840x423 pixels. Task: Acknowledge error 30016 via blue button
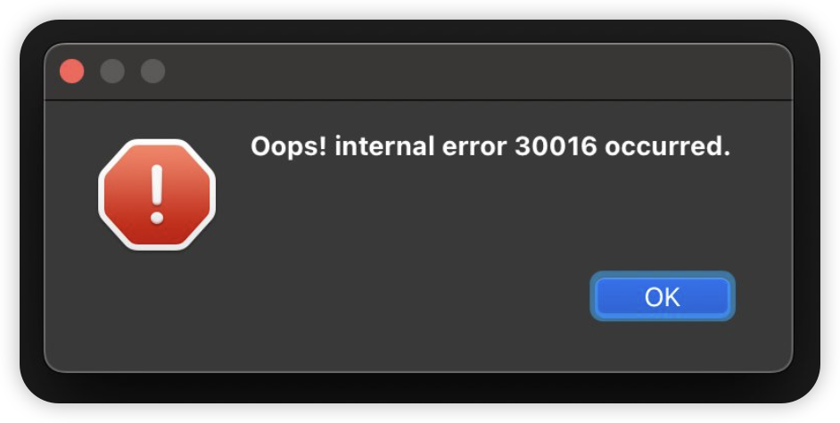[663, 296]
